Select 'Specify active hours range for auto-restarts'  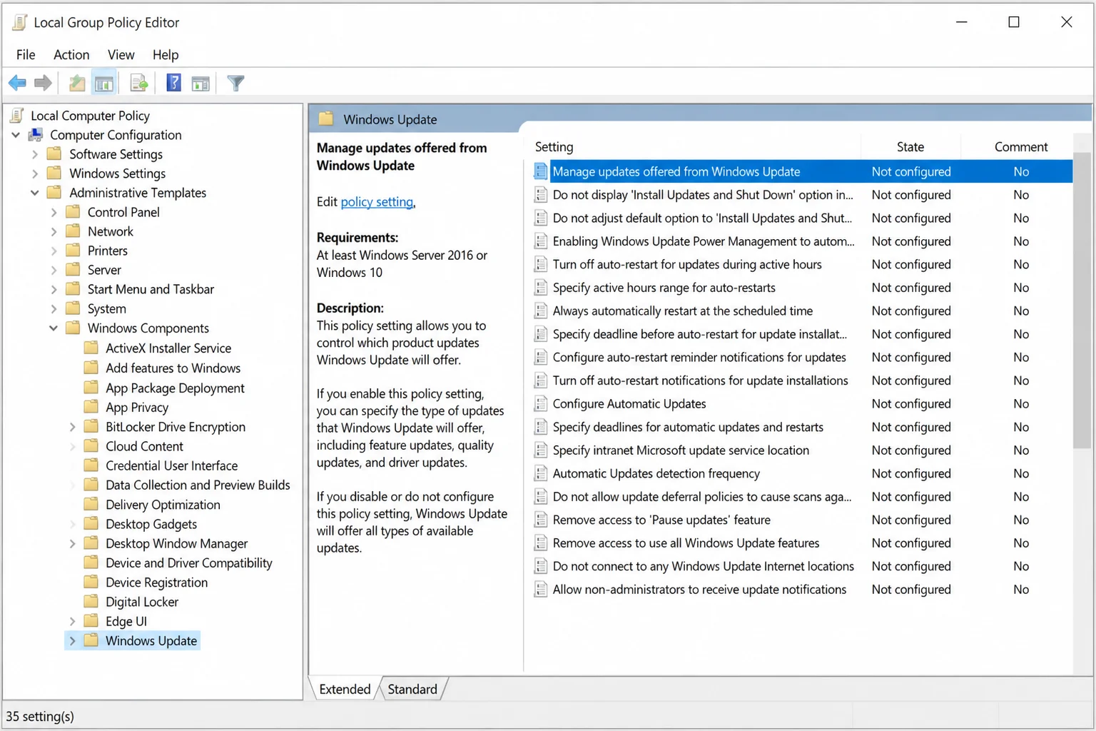664,287
